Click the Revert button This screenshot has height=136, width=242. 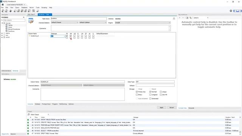click(x=172, y=107)
